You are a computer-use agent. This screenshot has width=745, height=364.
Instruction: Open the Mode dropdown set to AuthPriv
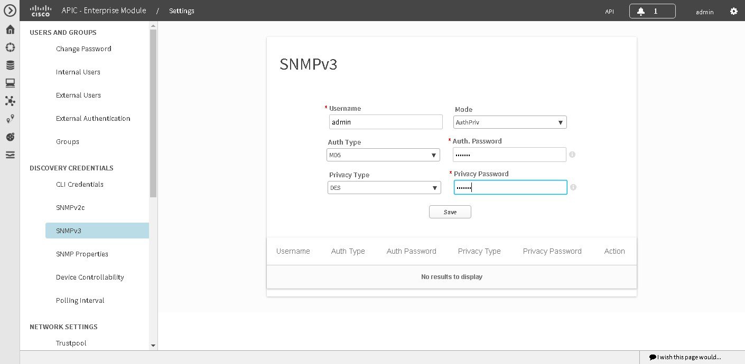pos(509,122)
